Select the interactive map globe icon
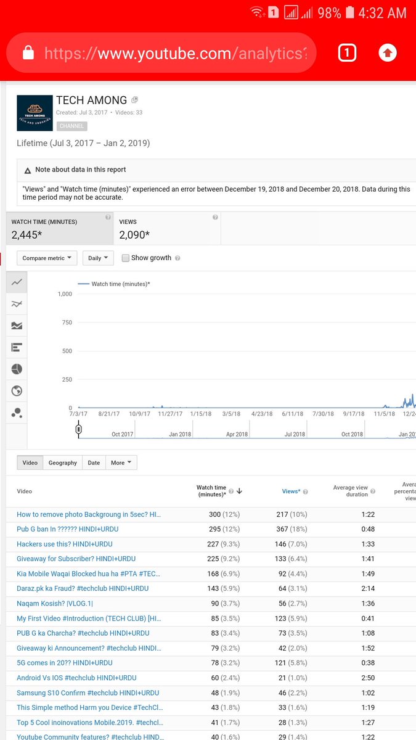Screen dimensions: 416x740 tap(17, 391)
